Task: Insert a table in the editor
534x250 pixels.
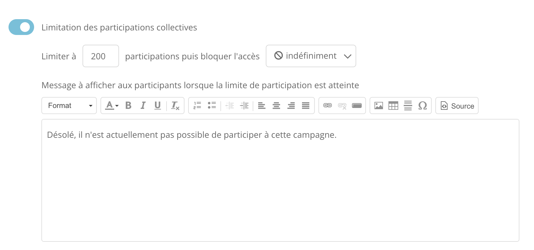Action: coord(393,106)
